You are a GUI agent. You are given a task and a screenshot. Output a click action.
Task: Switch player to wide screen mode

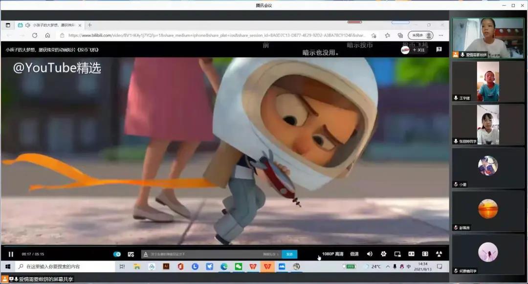411,254
